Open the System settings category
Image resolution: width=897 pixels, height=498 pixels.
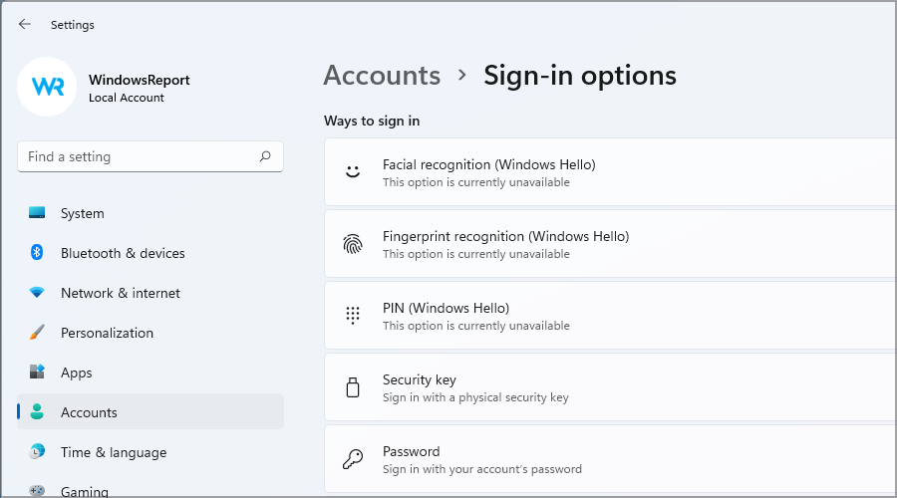[x=150, y=213]
